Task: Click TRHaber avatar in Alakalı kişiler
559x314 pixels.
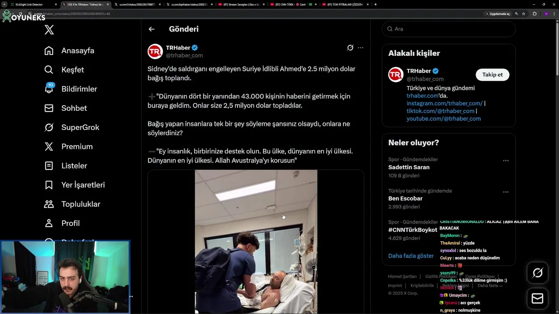Action: (x=396, y=75)
